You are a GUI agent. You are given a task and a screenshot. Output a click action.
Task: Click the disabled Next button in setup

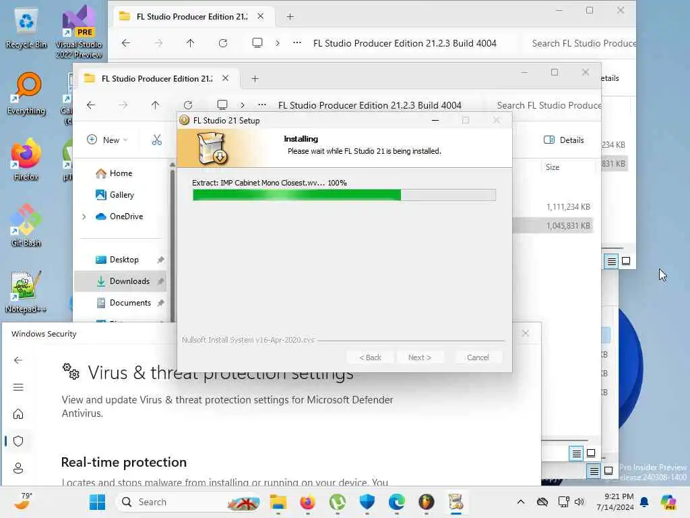(x=420, y=357)
